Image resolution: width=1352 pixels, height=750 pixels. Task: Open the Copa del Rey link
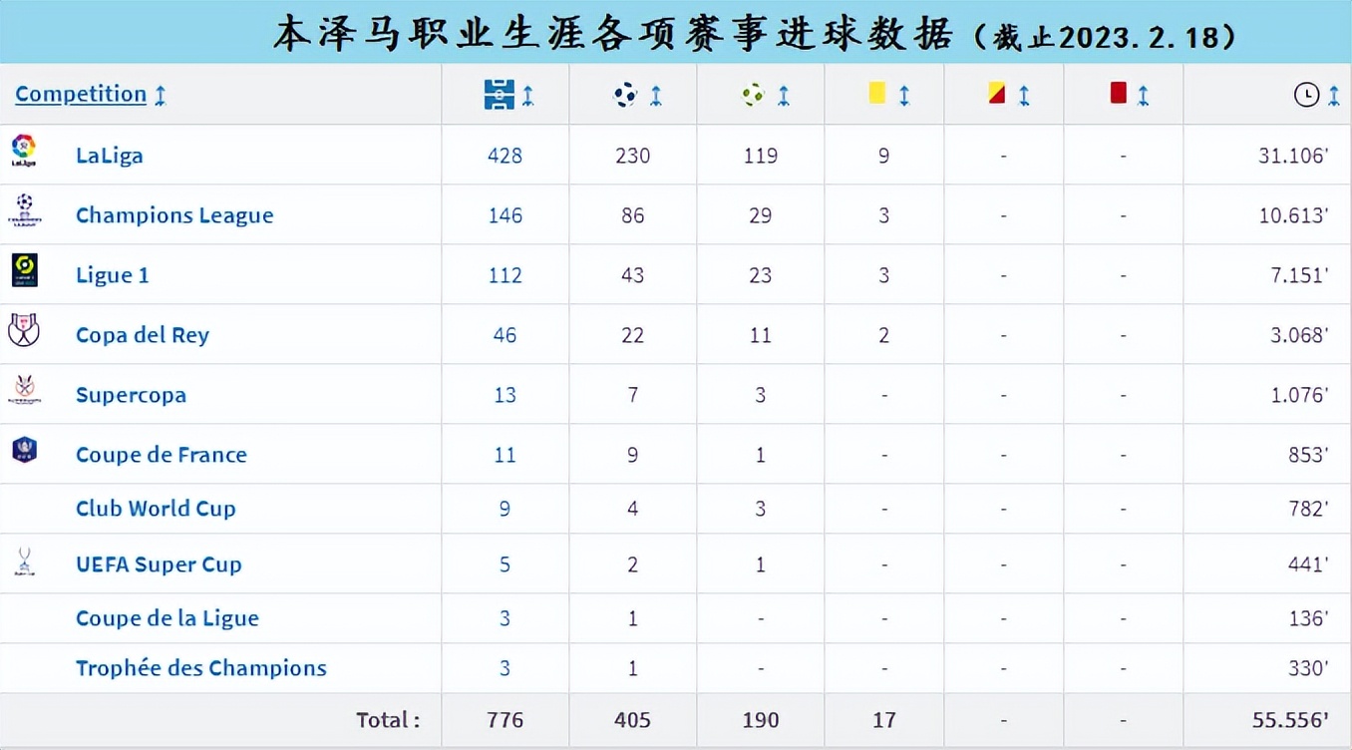coord(143,335)
